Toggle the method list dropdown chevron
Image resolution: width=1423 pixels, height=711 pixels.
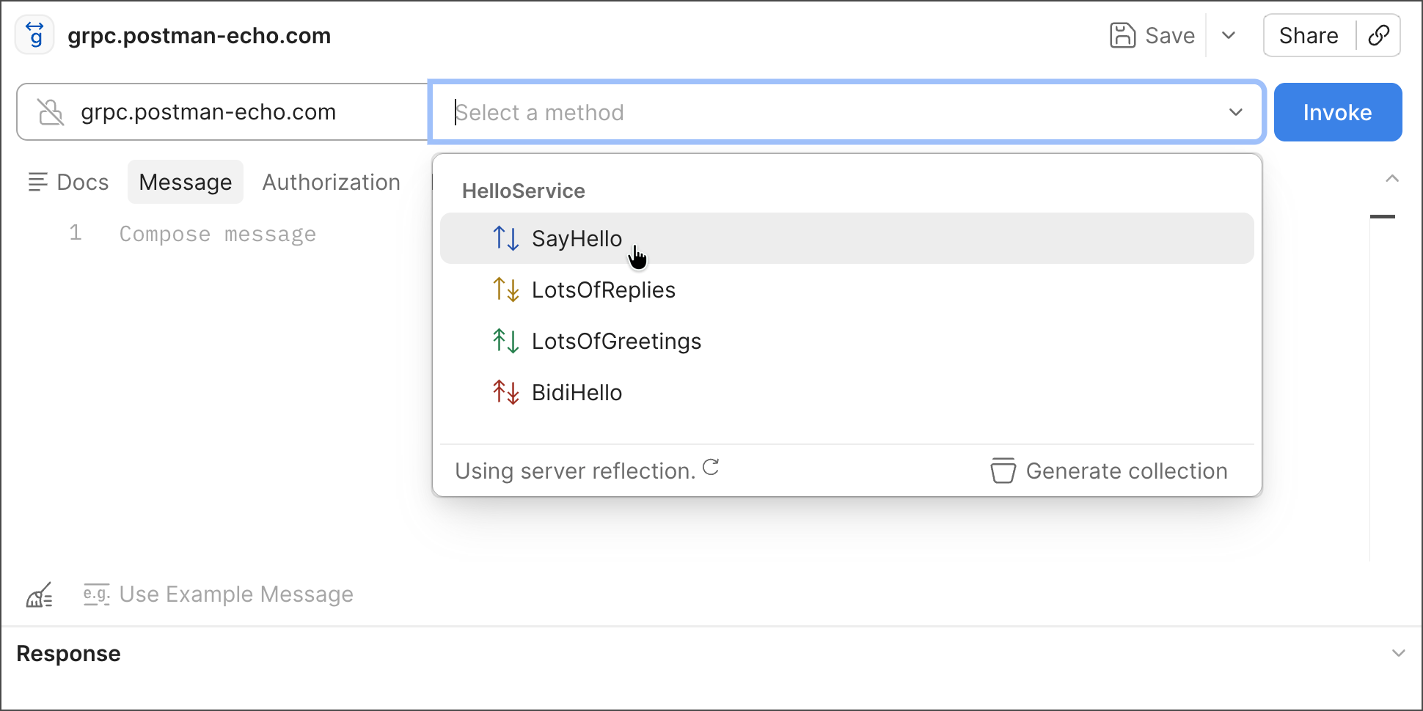coord(1236,112)
